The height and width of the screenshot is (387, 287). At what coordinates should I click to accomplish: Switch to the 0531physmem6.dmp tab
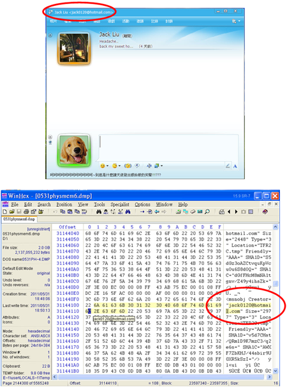pos(19,219)
